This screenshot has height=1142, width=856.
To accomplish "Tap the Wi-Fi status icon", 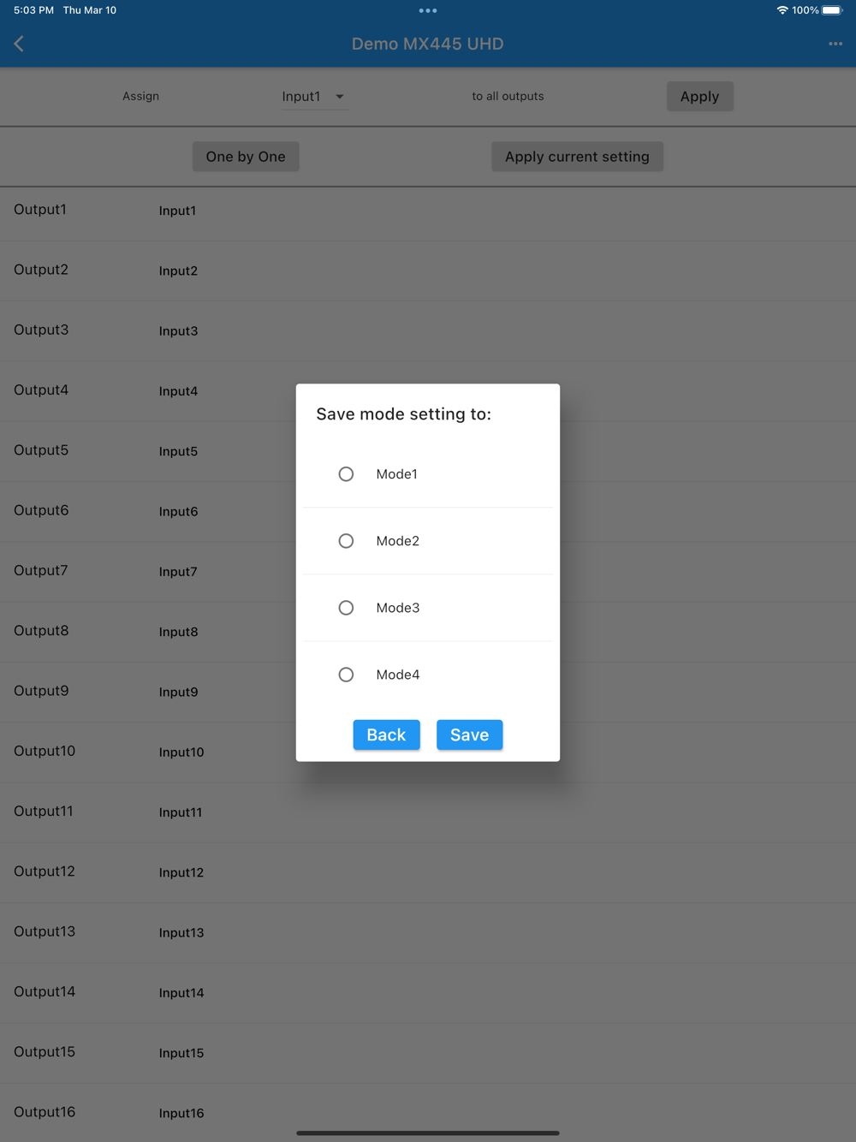I will 782,10.
